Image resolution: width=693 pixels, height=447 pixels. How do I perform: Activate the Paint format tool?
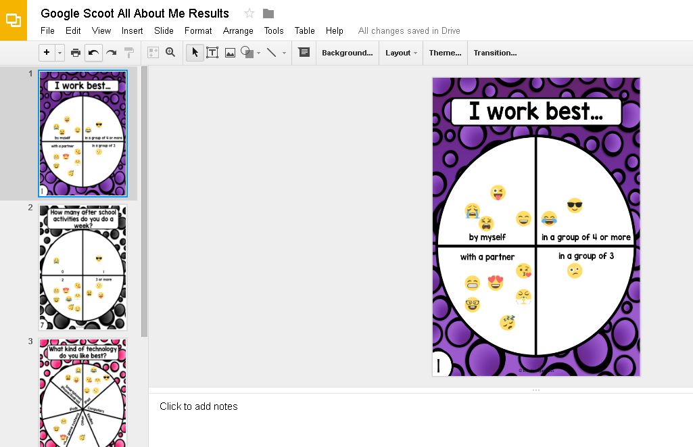pos(128,52)
